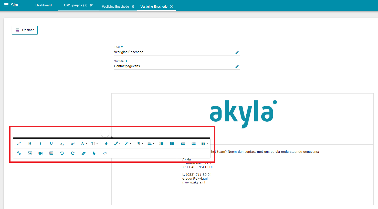Click the phone number (053) 711 80 04
The width and height of the screenshot is (378, 209).
tap(199, 175)
